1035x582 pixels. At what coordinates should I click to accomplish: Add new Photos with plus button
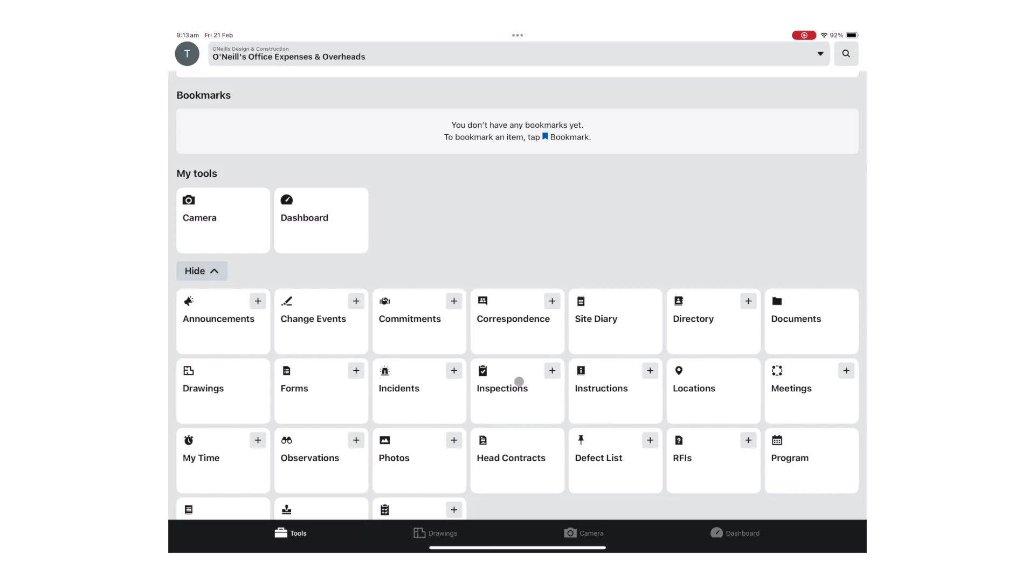click(454, 440)
